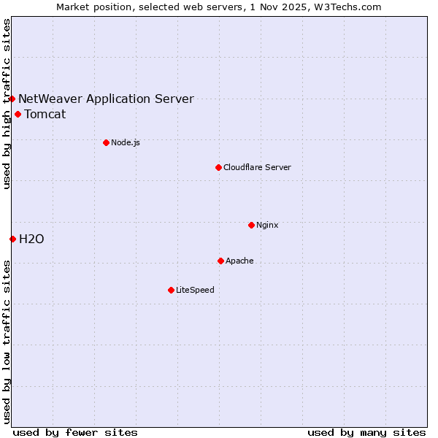Select the Apache text label
Image resolution: width=438 pixels, height=438 pixels.
point(239,261)
